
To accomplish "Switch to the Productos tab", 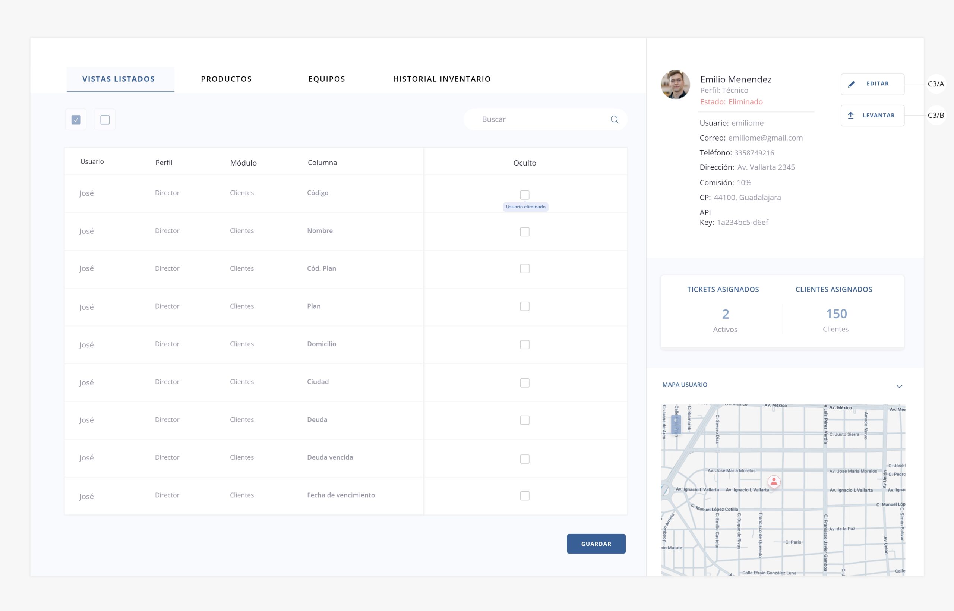I will [226, 79].
